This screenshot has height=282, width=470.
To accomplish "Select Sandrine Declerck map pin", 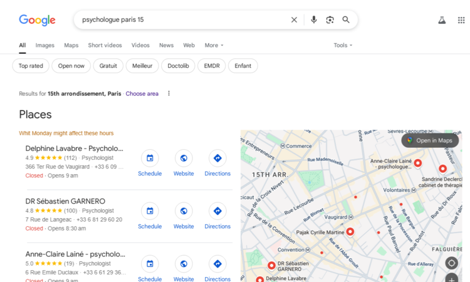I will 442,169.
